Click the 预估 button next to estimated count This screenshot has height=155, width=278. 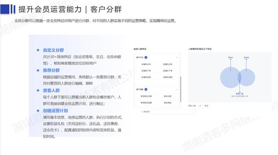(x=207, y=105)
